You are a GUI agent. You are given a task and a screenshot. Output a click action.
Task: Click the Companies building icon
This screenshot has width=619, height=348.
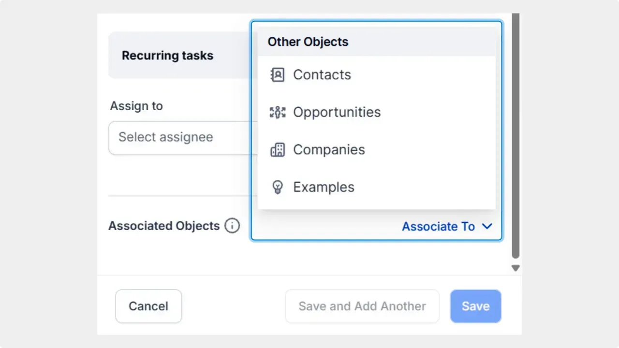(277, 149)
